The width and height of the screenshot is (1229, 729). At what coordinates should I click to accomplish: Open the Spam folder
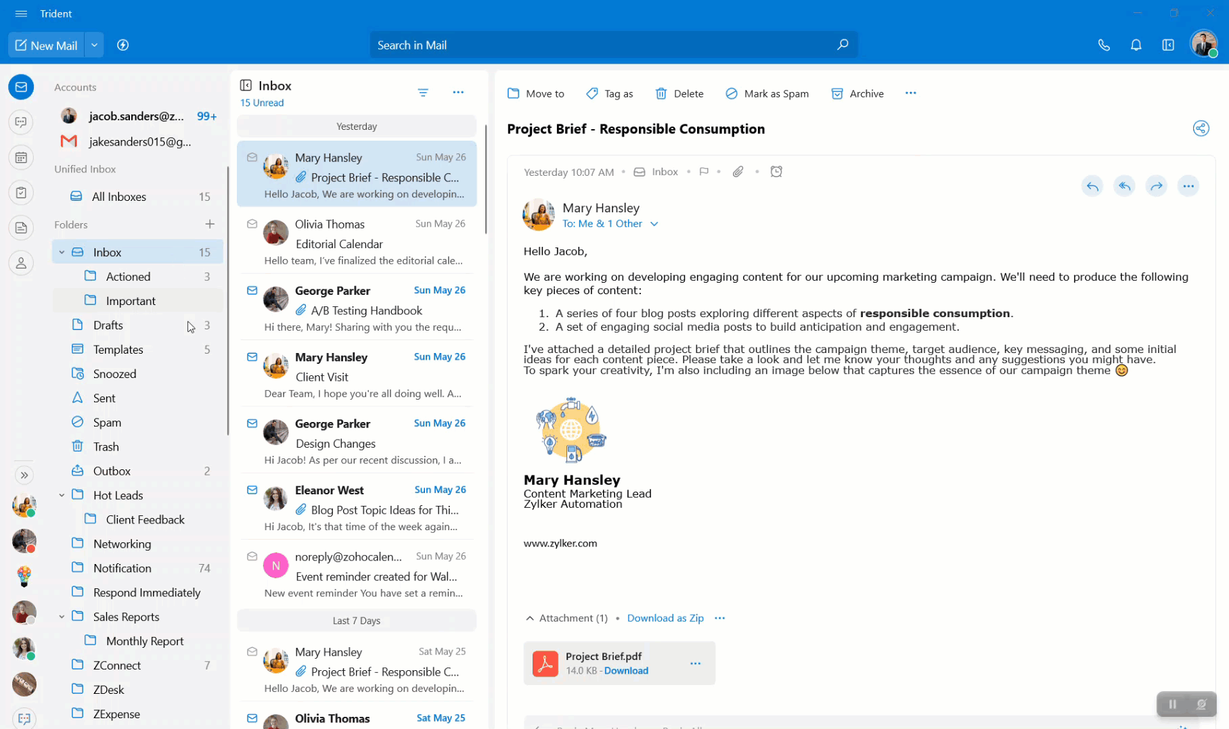137,423
